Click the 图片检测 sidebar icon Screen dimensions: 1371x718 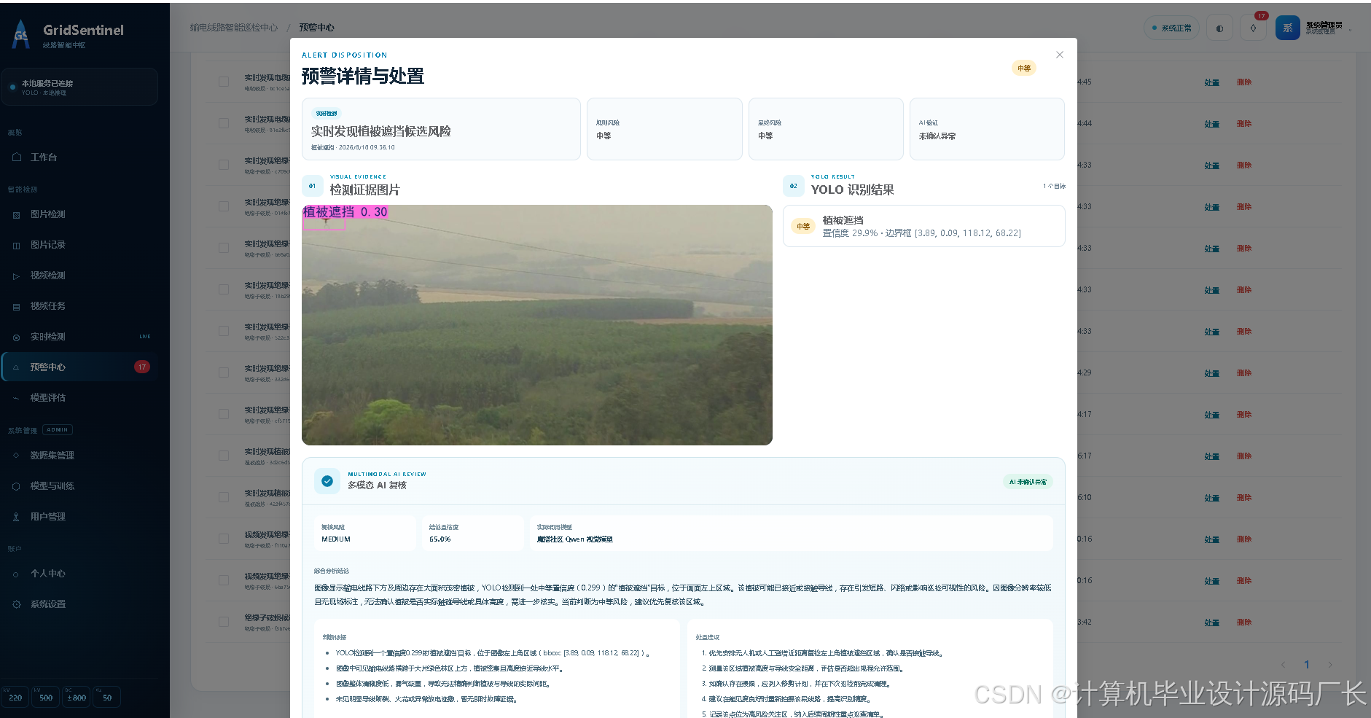point(17,215)
